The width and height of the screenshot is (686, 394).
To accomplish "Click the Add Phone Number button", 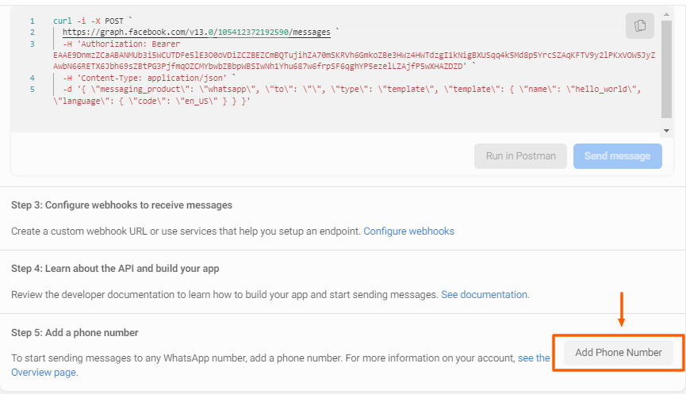I will [618, 353].
